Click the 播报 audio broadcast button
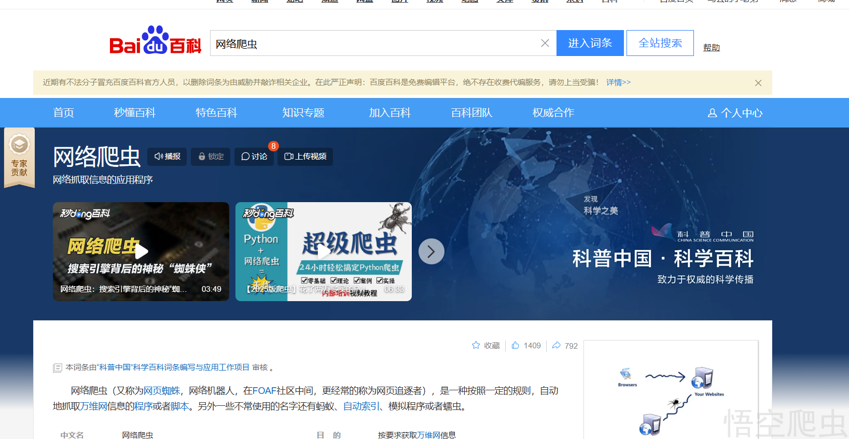This screenshot has width=849, height=439. [167, 157]
